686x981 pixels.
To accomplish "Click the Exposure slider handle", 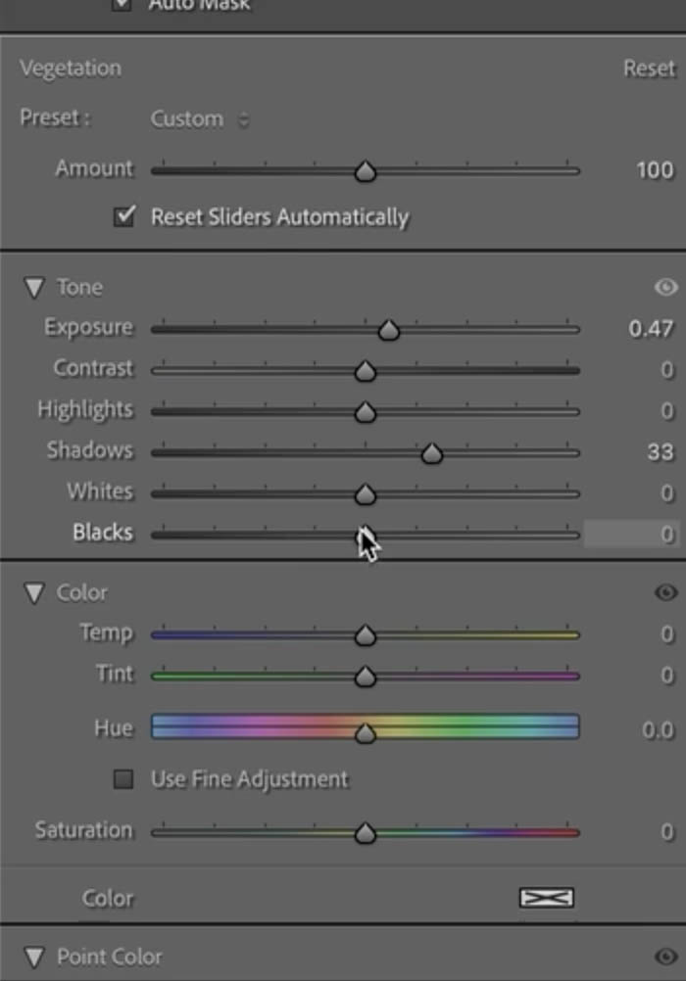I will (389, 330).
